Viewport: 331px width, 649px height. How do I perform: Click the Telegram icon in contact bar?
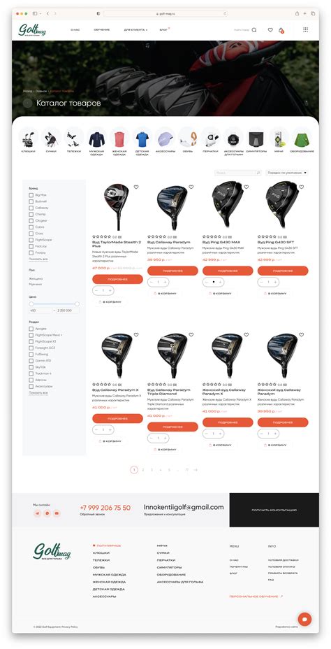[x=38, y=513]
